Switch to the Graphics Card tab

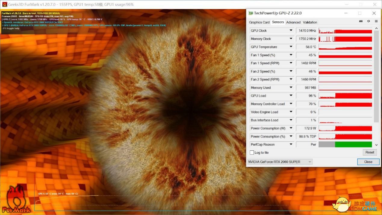(259, 22)
